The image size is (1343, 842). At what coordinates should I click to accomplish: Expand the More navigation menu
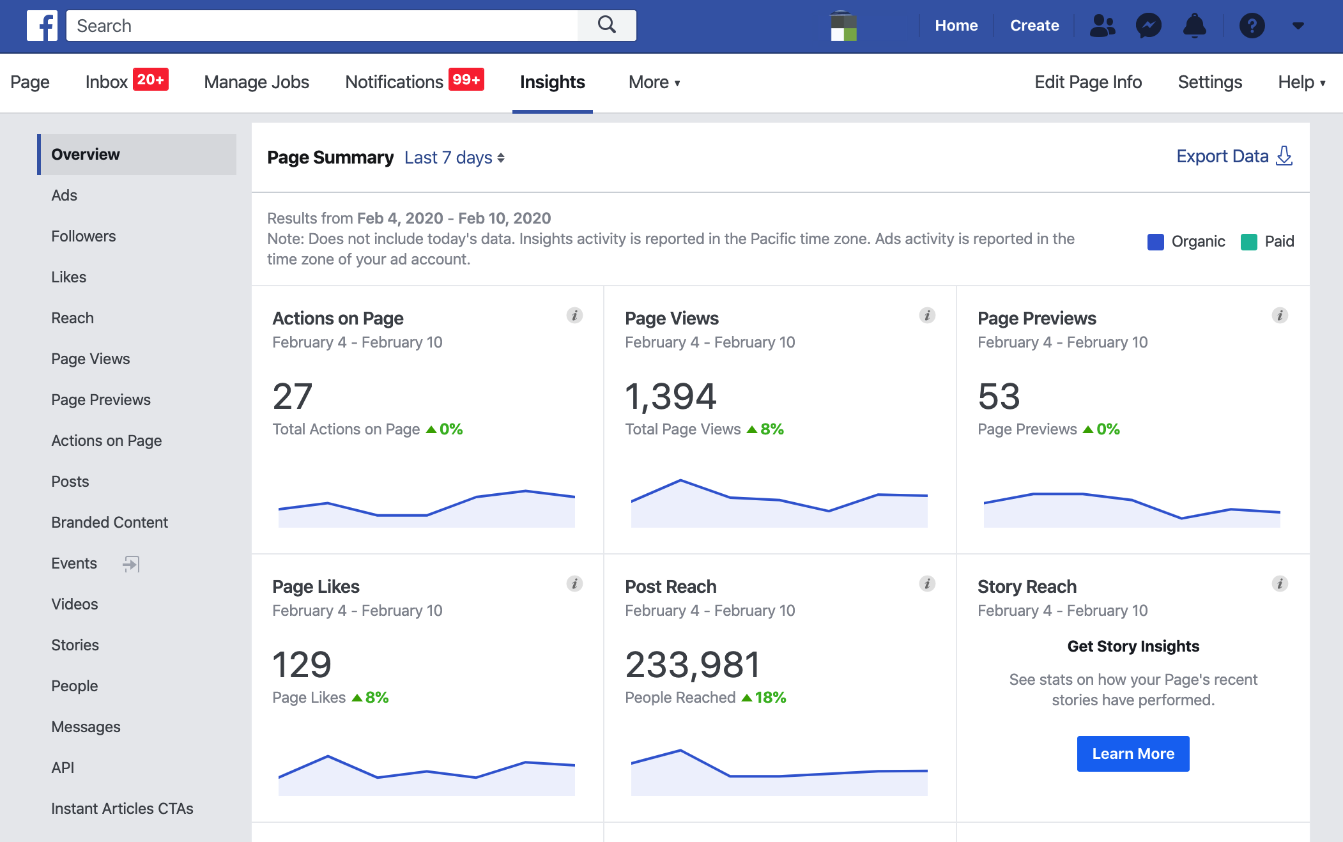coord(653,82)
